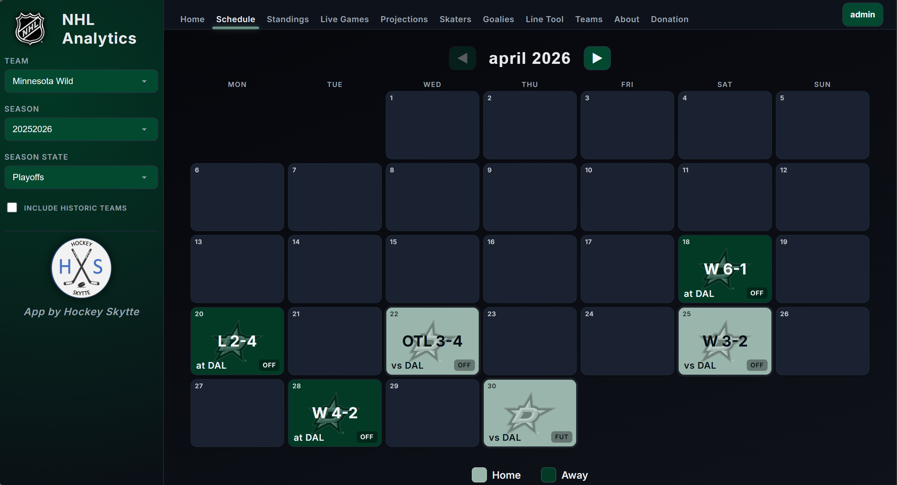Click the admin button
This screenshot has height=485, width=897.
(862, 15)
